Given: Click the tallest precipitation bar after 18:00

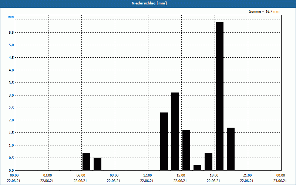Looking at the screenshot, I should [x=219, y=96].
